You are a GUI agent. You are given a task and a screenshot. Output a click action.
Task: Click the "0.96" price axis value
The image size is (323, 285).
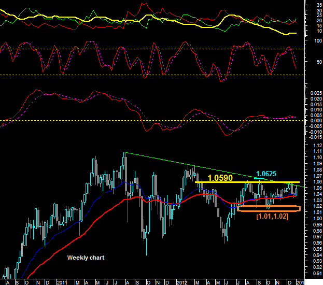point(317,243)
